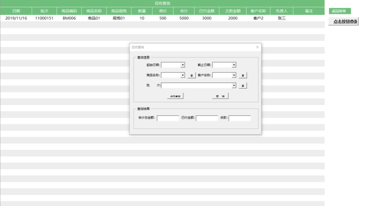Open the 截止日期 dropdown
Screen dimensions: 372x206
point(234,65)
